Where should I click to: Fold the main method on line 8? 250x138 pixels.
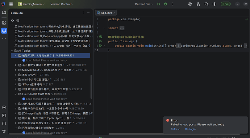pyautogui.click(x=104, y=46)
